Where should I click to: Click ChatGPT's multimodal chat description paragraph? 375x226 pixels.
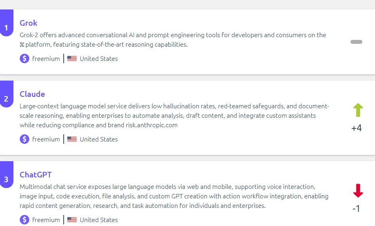coord(174,196)
